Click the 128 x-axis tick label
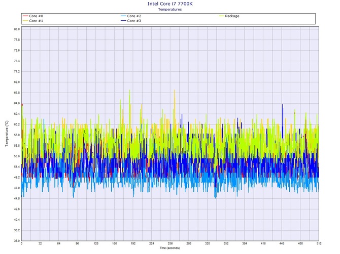 pos(96,243)
